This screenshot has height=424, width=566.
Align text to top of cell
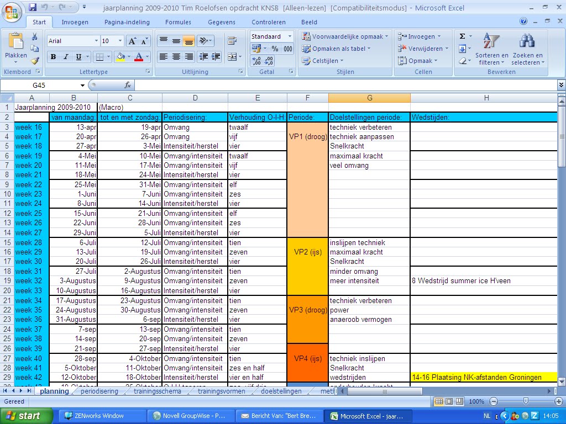tap(164, 40)
